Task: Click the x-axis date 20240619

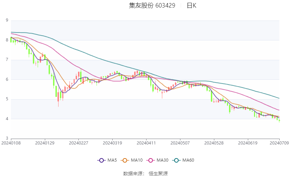Action: (x=248, y=143)
